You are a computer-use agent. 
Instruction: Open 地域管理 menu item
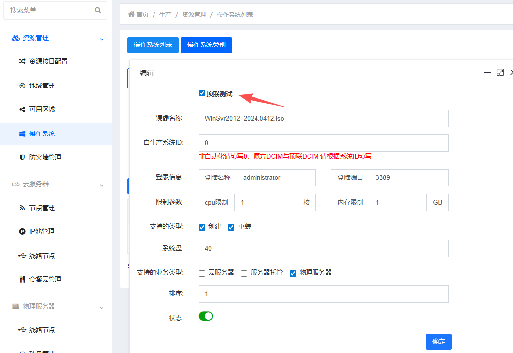click(56, 86)
